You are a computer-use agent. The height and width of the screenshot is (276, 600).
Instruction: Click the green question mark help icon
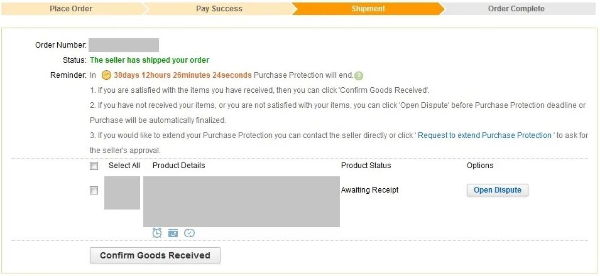click(359, 76)
